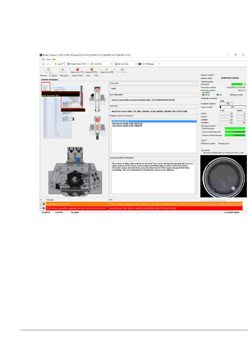The width and height of the screenshot is (250, 339).
Task: Click the Transfers speed field showing 44
Action: click(241, 123)
